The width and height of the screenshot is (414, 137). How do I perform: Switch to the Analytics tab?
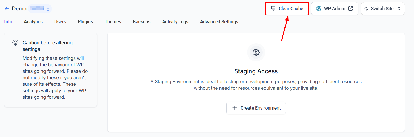33,22
